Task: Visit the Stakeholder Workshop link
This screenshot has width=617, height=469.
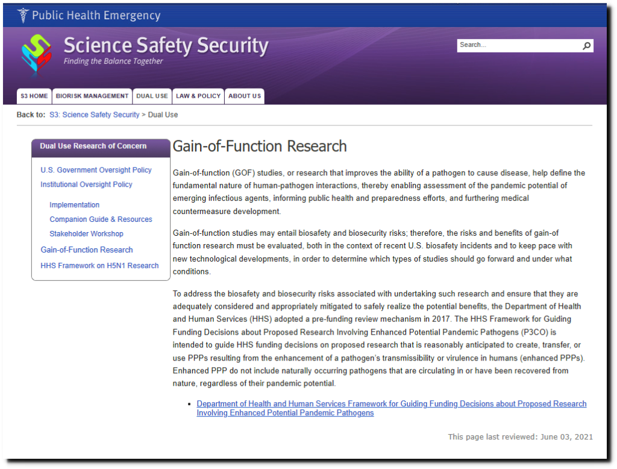Action: pyautogui.click(x=86, y=234)
